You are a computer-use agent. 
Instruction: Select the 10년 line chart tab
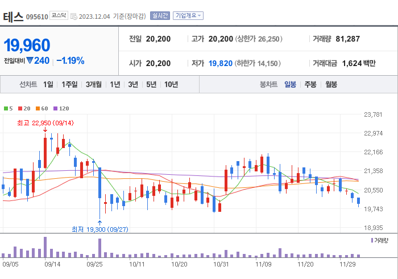pyautogui.click(x=171, y=84)
